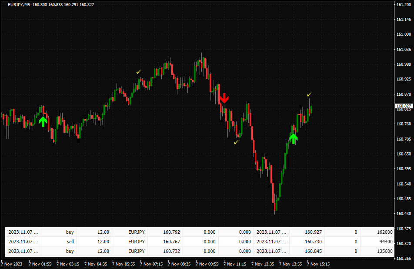This screenshot has width=414, height=269.
Task: Click yellow checkmark above the 07:15 candles
Action: 139,72
